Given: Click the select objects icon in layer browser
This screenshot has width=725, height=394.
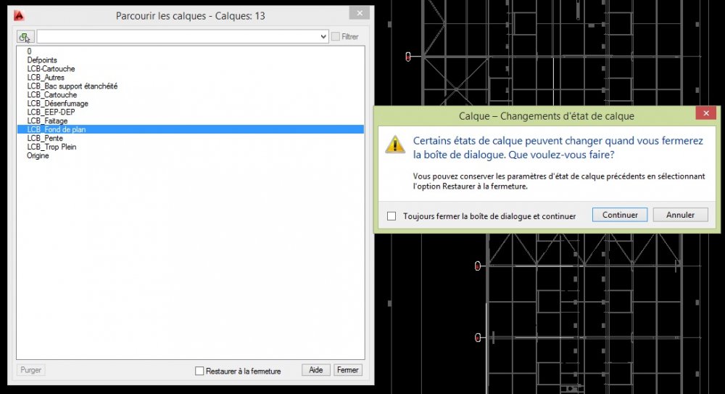Looking at the screenshot, I should (x=25, y=36).
